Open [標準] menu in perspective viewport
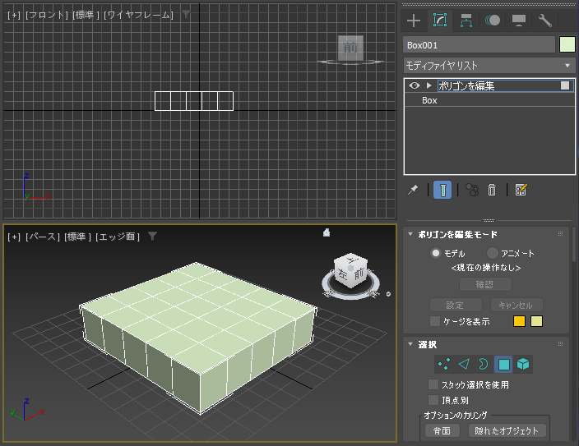This screenshot has height=446, width=579. (x=77, y=237)
